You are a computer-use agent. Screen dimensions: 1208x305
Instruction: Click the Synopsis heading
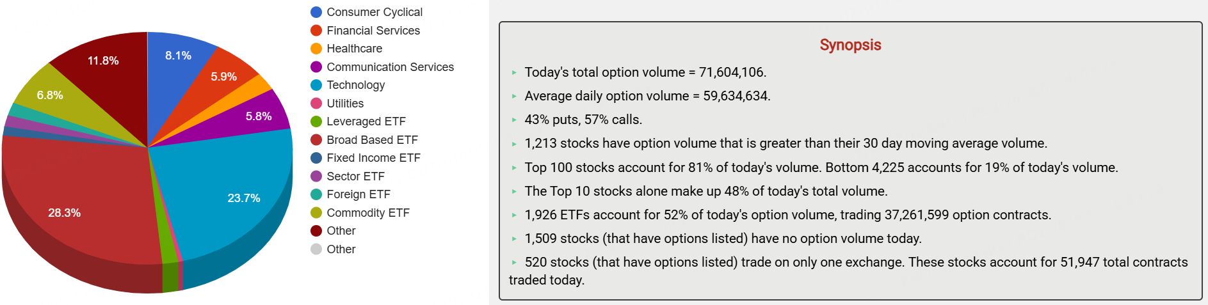[850, 45]
